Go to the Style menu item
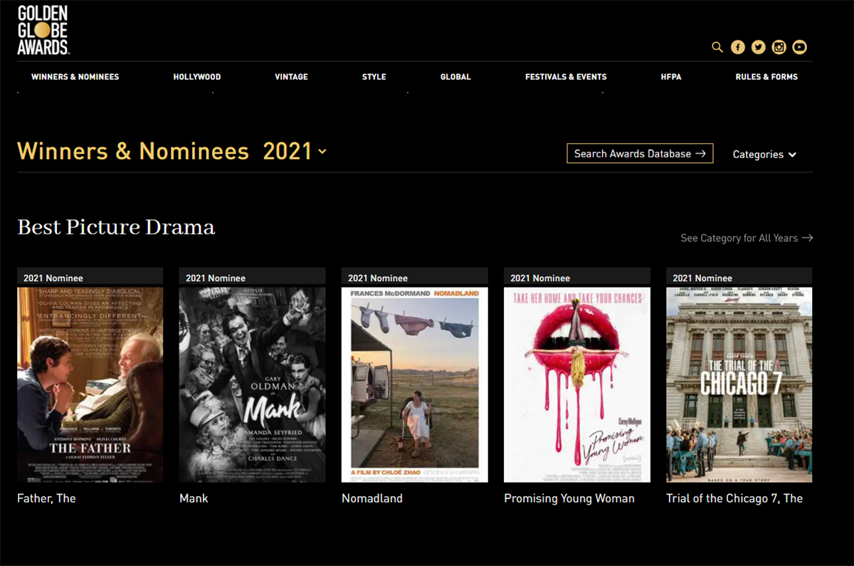Viewport: 854px width, 566px height. pos(374,77)
